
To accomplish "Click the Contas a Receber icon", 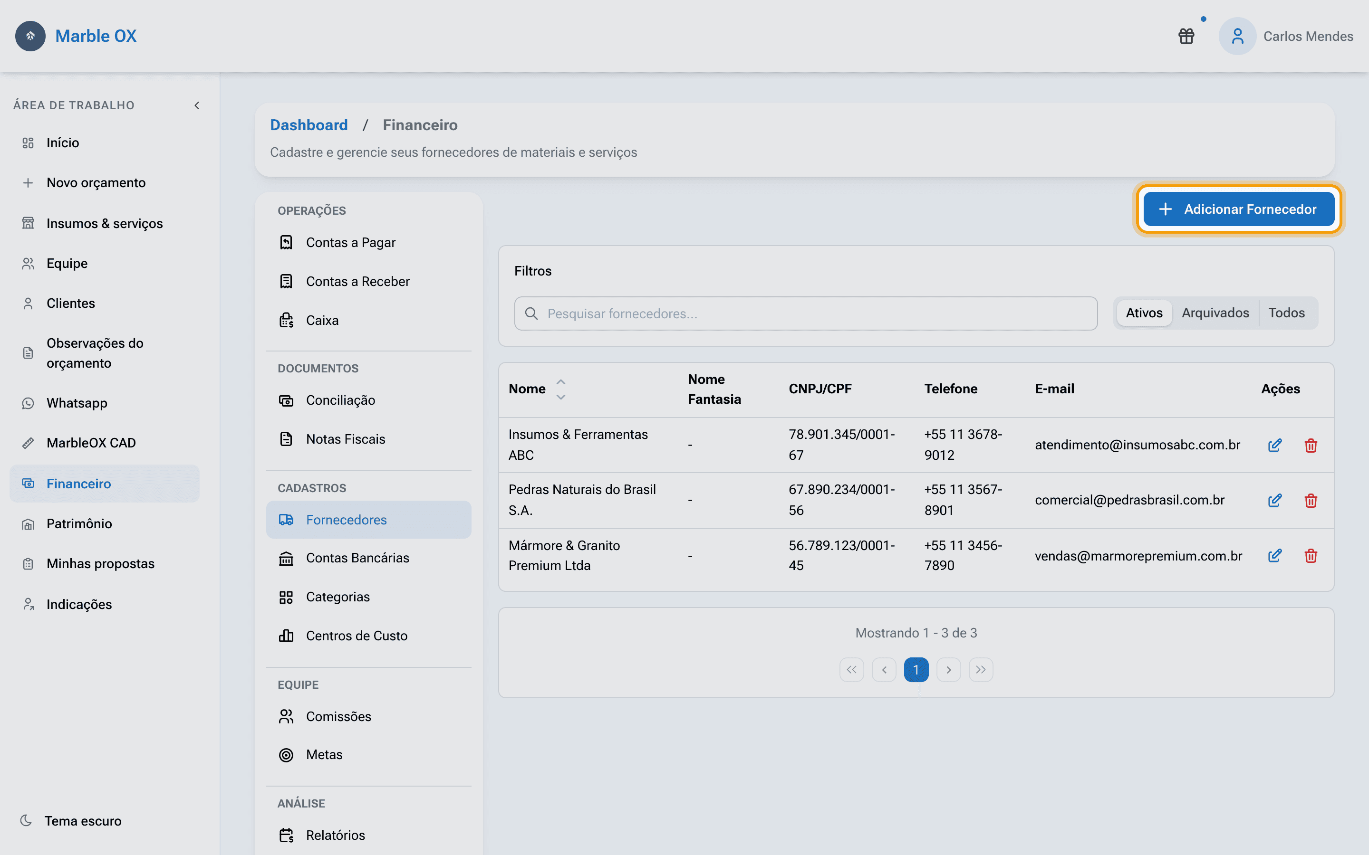I will 286,281.
